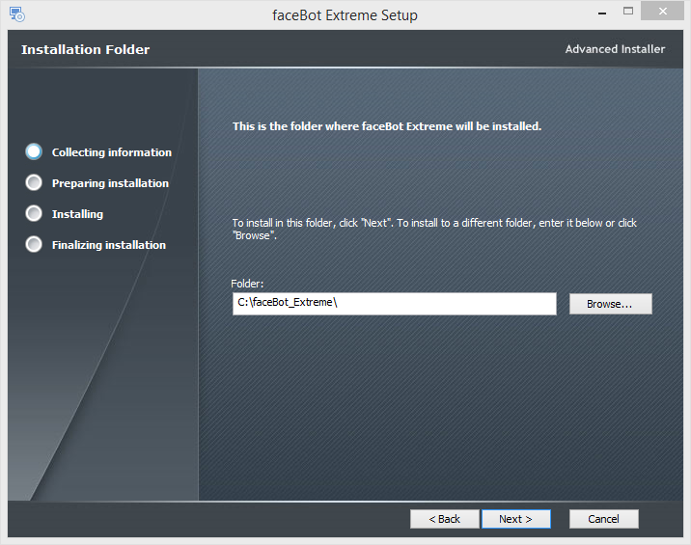Click the "Installing" step text
691x545 pixels.
click(x=77, y=214)
